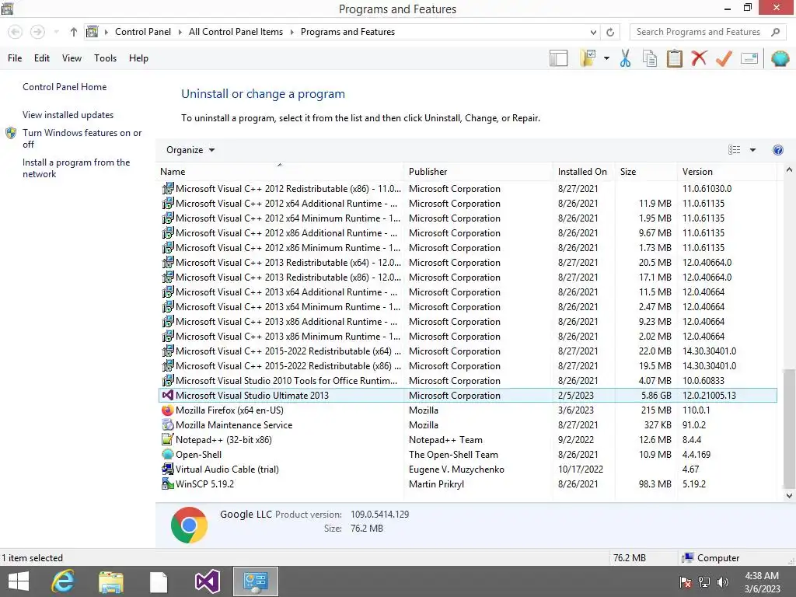Open Internet Explorer from the taskbar
The image size is (796, 597).
point(63,581)
